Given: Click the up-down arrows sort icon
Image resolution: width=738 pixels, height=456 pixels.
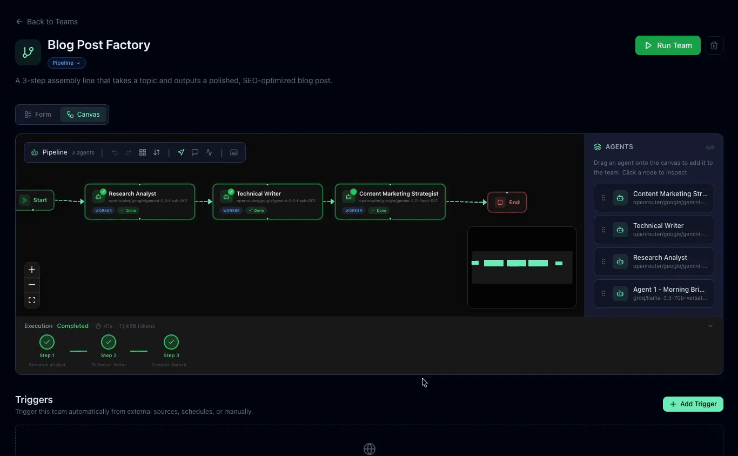Looking at the screenshot, I should (x=157, y=152).
